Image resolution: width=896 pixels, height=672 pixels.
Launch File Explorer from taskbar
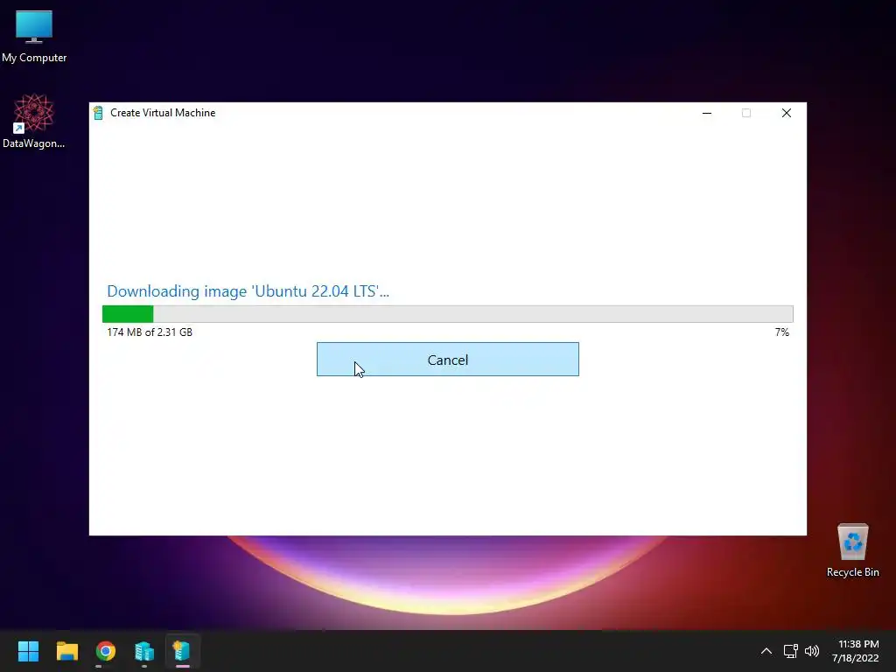coord(66,651)
